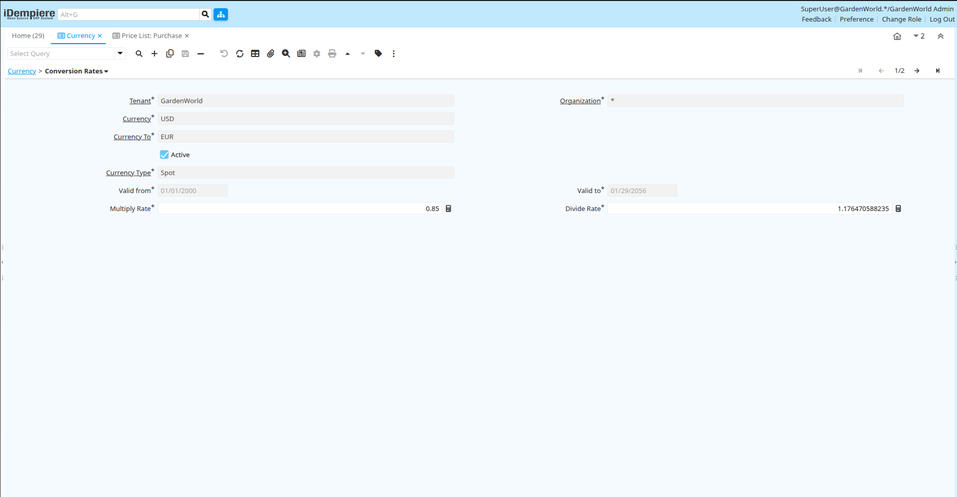957x497 pixels.
Task: Go to detail record down arrow
Action: (x=363, y=53)
